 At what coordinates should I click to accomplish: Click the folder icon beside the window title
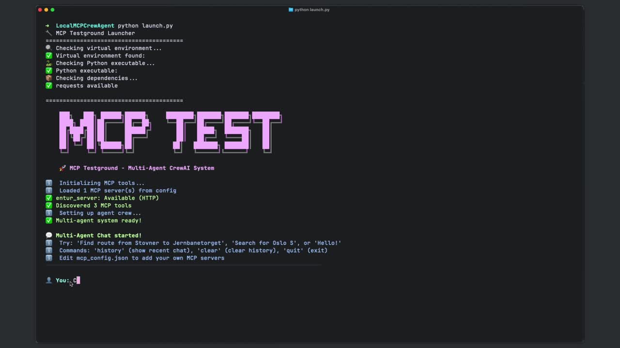[x=291, y=10]
